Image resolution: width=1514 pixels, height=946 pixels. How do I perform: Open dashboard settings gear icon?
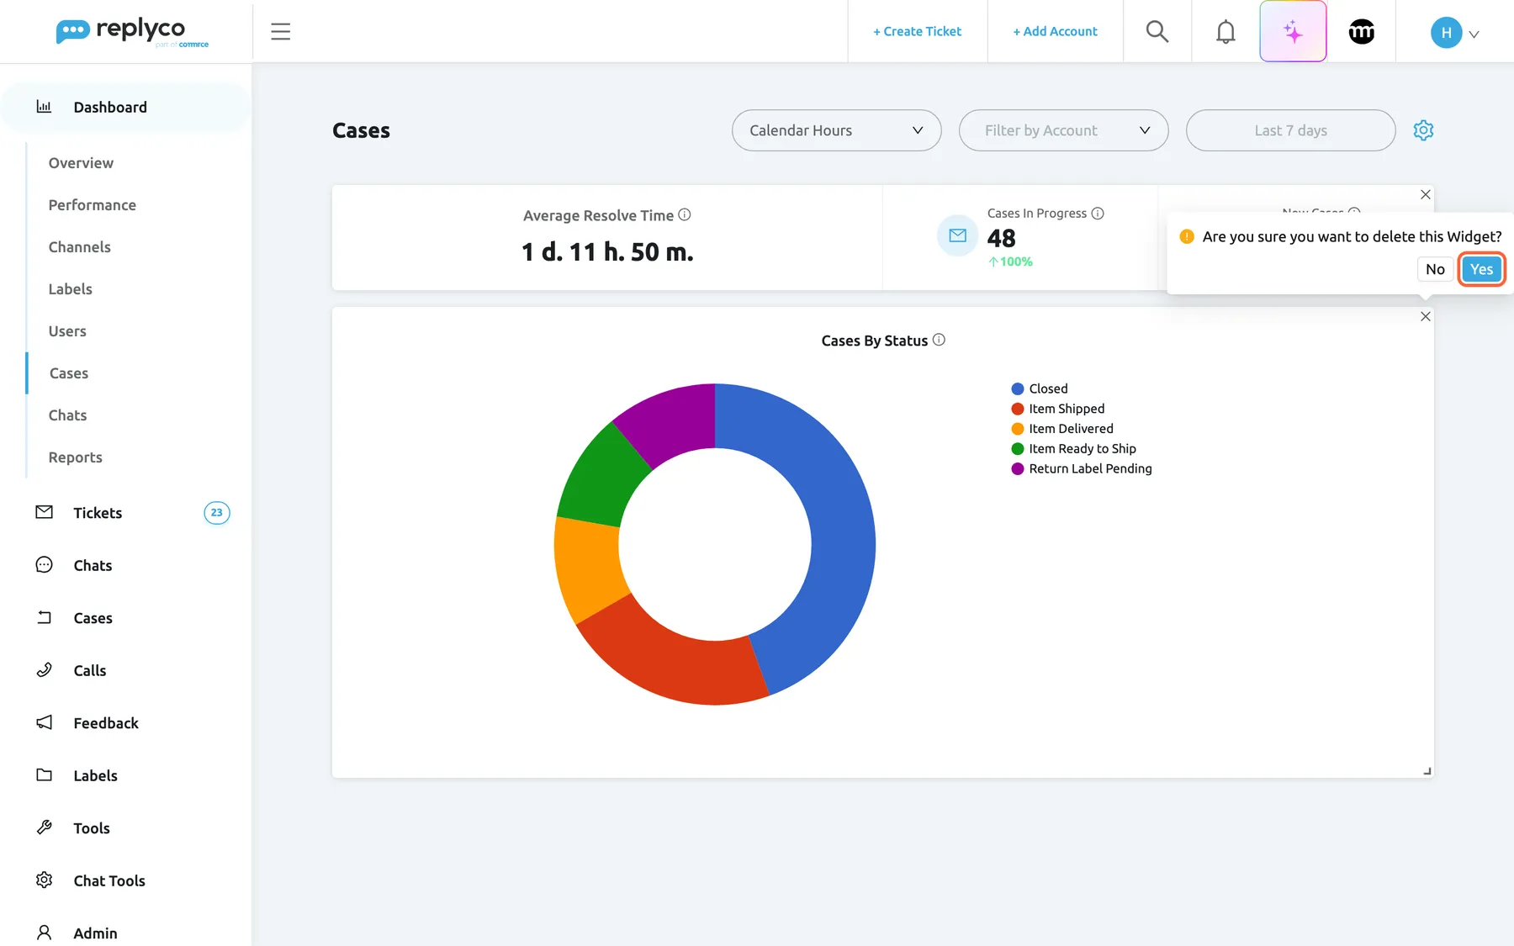point(1423,130)
